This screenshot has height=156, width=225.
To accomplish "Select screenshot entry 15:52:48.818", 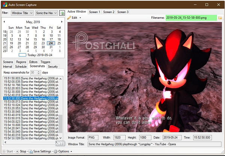I will pyautogui.click(x=31, y=95).
